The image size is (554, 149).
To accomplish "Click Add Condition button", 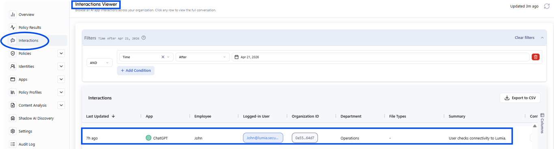I will [x=136, y=70].
